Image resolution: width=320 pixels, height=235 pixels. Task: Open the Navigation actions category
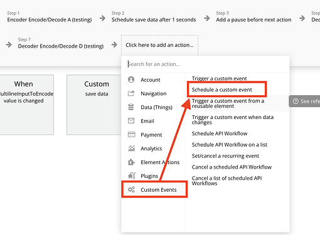click(x=153, y=93)
